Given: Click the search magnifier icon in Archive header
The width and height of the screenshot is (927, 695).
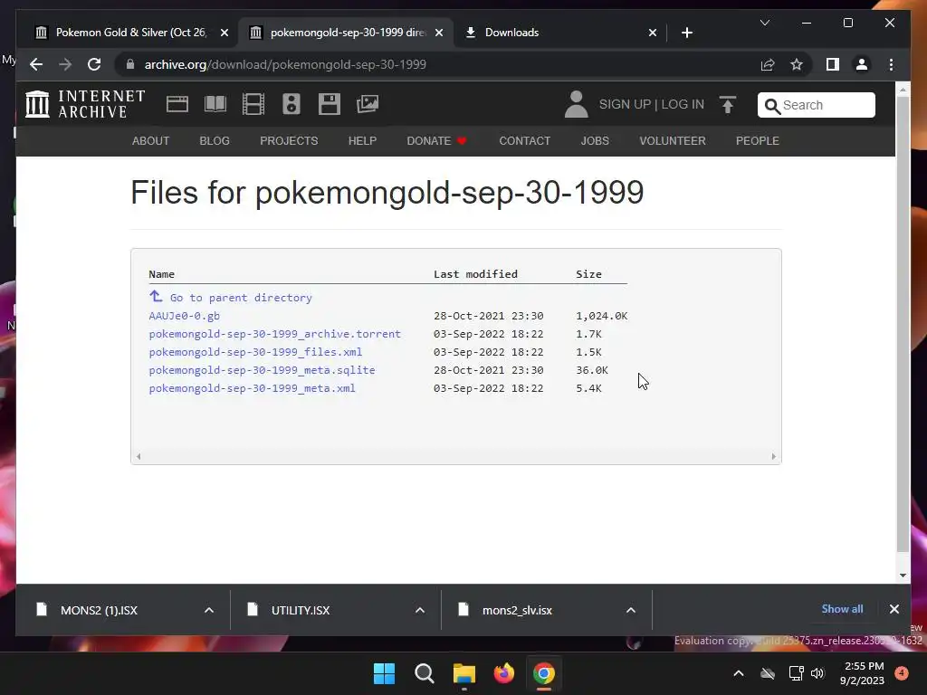Looking at the screenshot, I should (x=772, y=106).
